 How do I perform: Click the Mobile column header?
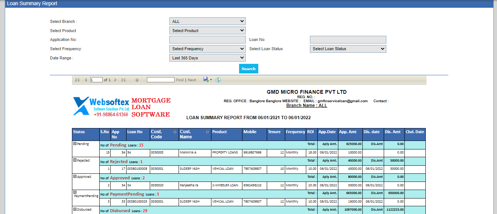(254, 134)
